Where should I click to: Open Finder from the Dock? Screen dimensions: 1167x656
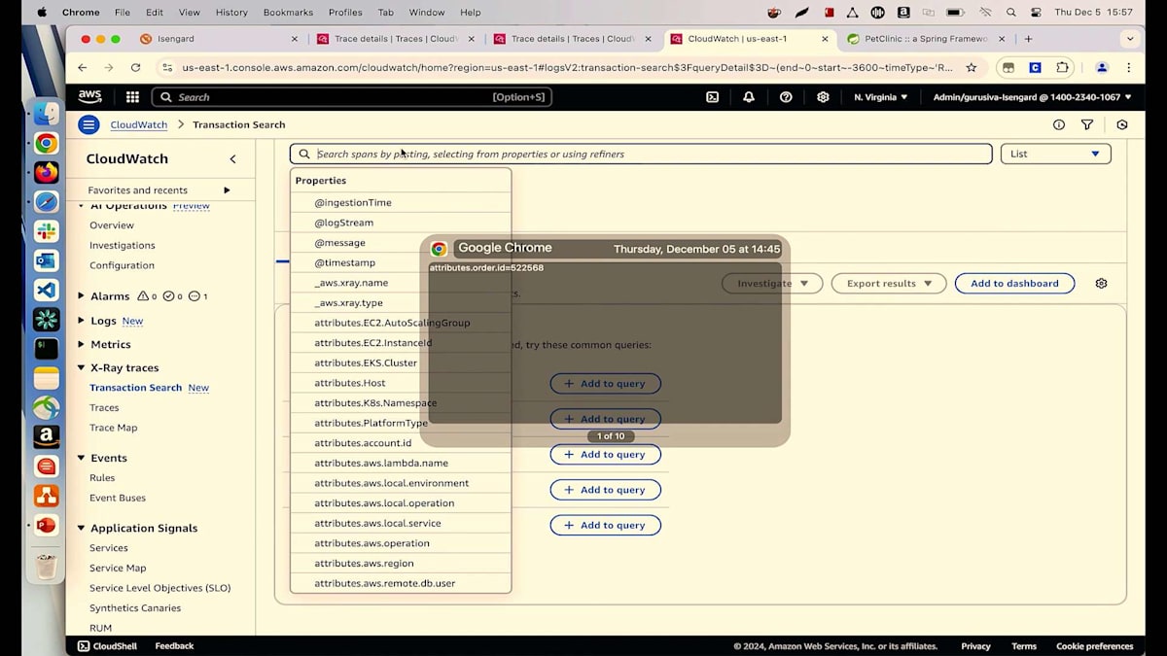pyautogui.click(x=46, y=114)
